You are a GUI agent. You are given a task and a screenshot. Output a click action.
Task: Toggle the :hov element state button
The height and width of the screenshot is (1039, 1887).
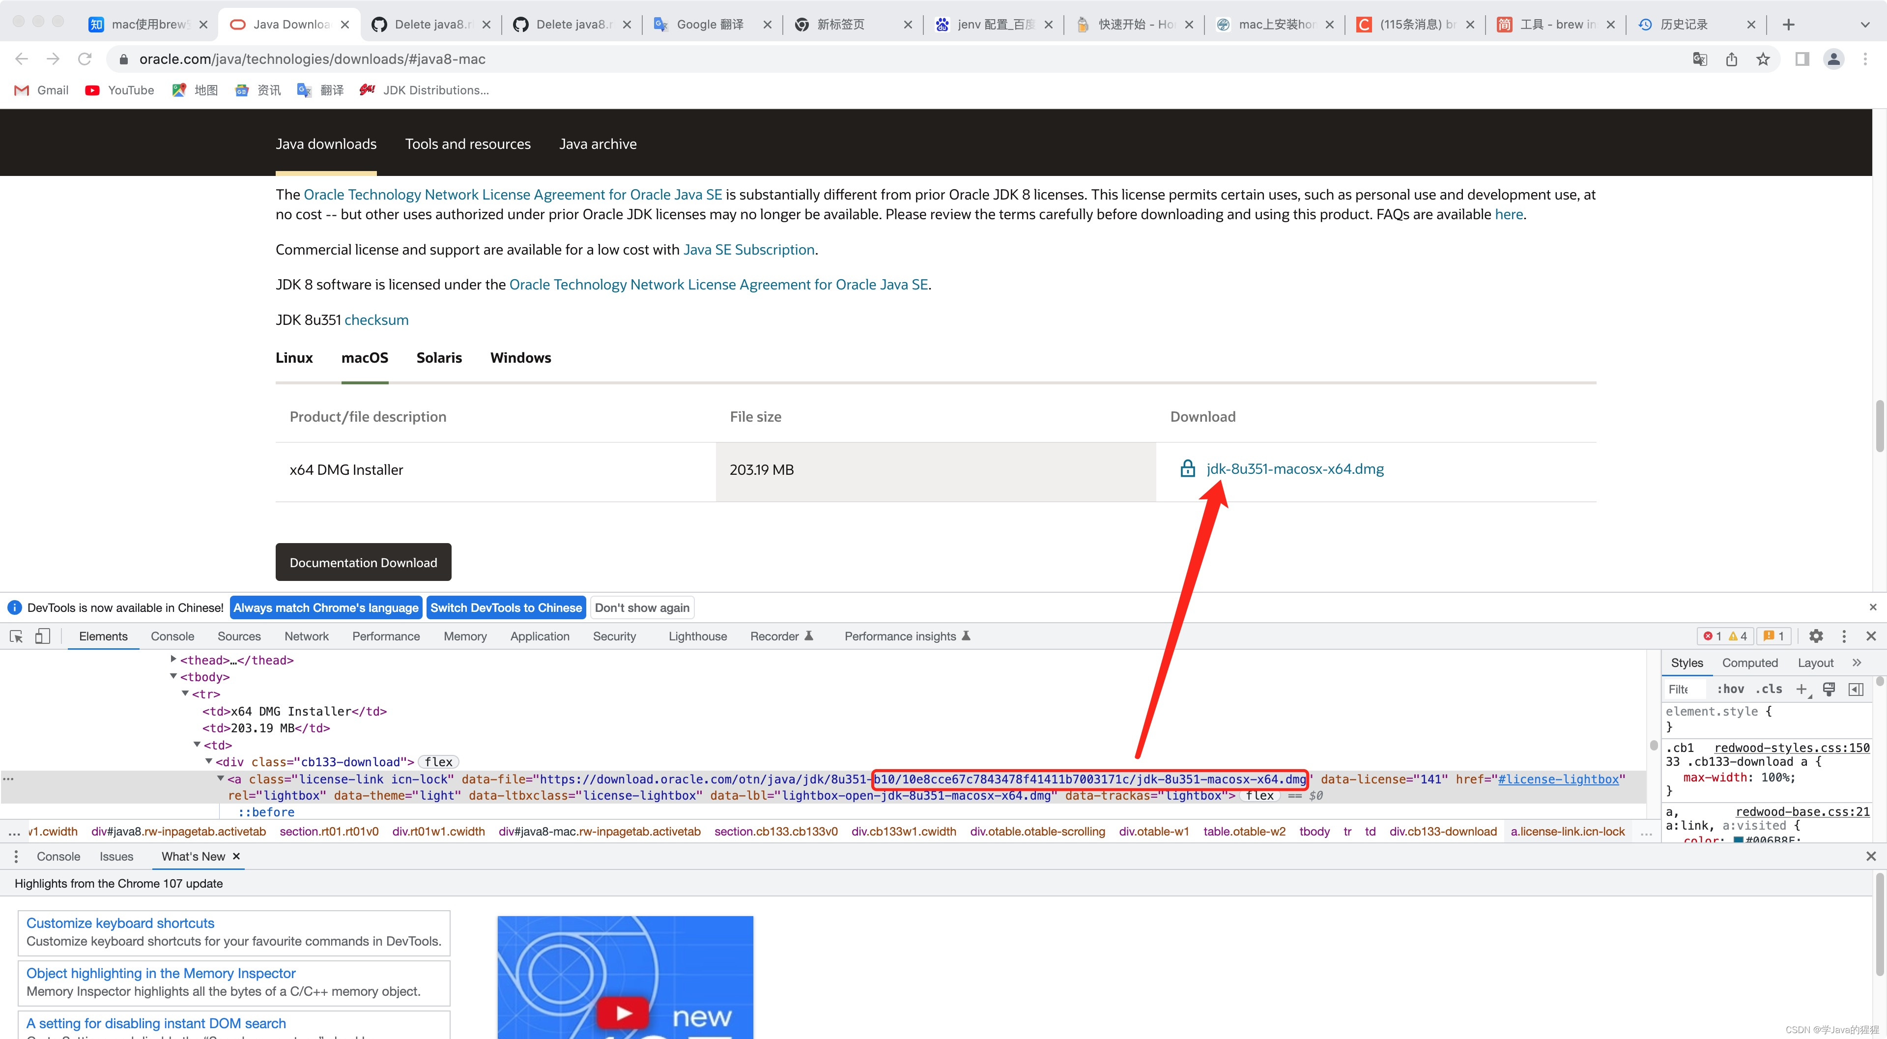pos(1730,689)
